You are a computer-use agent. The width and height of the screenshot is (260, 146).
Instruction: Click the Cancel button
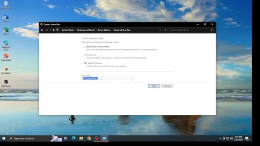tap(167, 86)
